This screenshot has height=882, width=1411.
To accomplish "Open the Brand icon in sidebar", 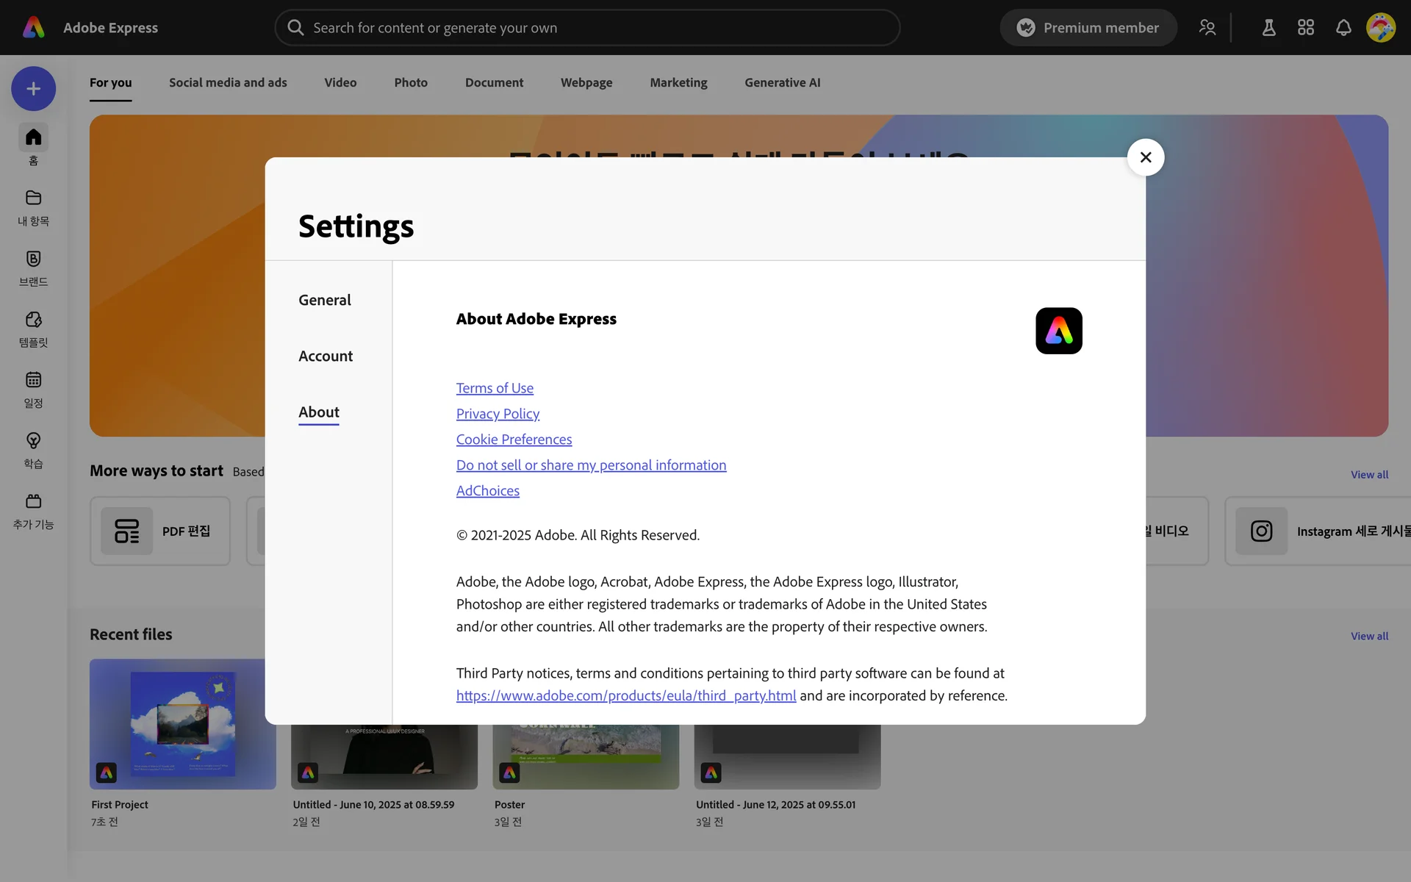I will (x=33, y=259).
